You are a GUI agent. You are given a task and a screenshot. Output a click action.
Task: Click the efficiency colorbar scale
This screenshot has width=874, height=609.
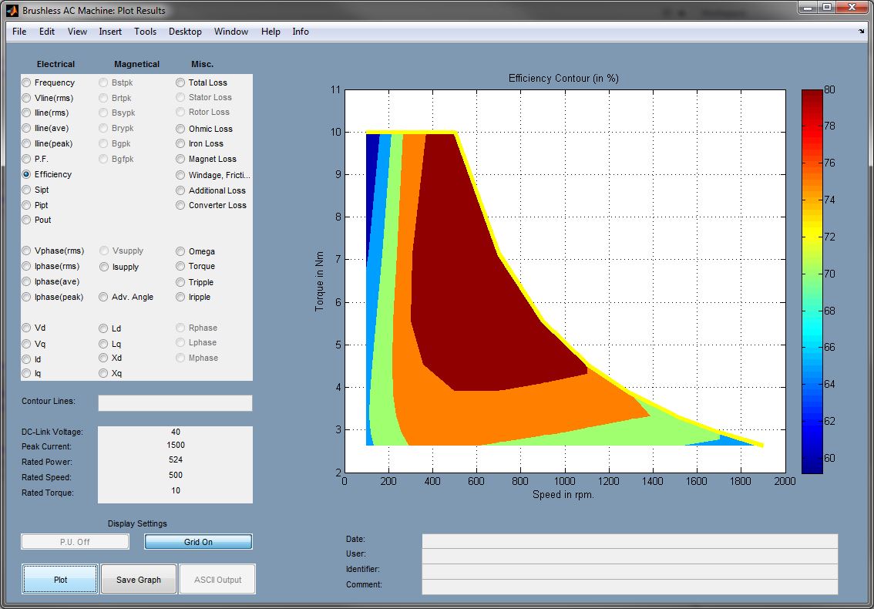[812, 281]
